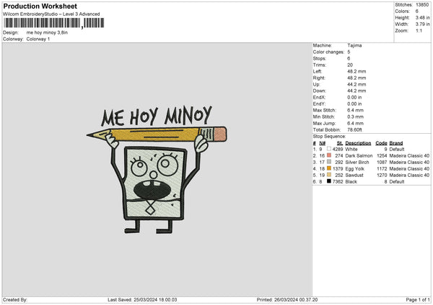Viewport: 433px width, 305px height.
Task: Click the 'St.' column header
Action: (x=340, y=143)
